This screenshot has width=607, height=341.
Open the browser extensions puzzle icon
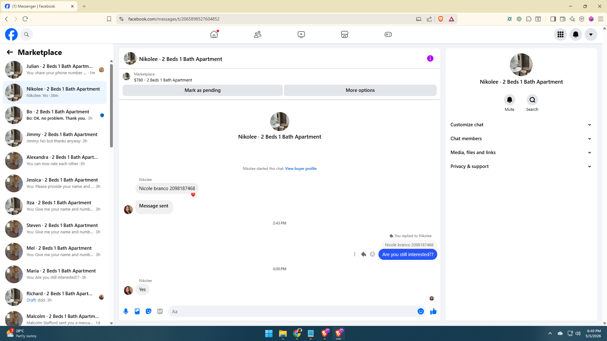click(x=529, y=19)
